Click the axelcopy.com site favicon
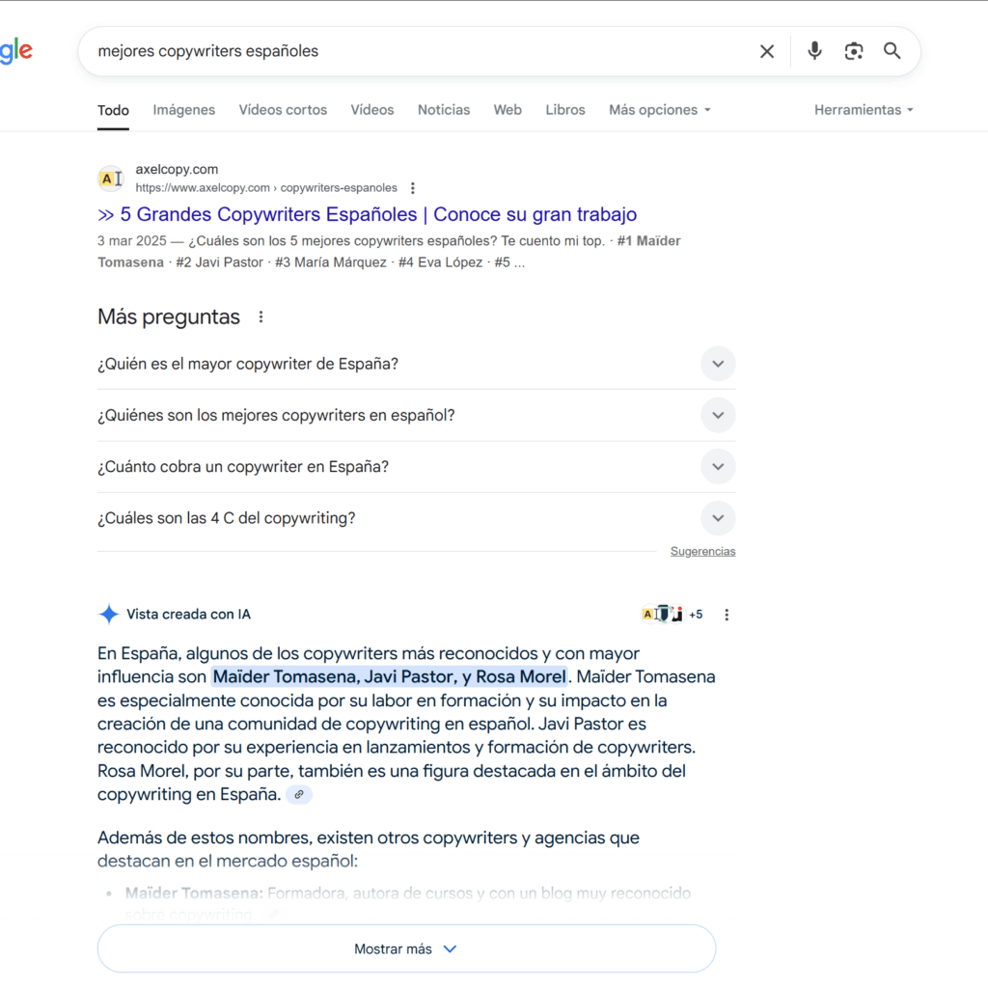 tap(111, 178)
